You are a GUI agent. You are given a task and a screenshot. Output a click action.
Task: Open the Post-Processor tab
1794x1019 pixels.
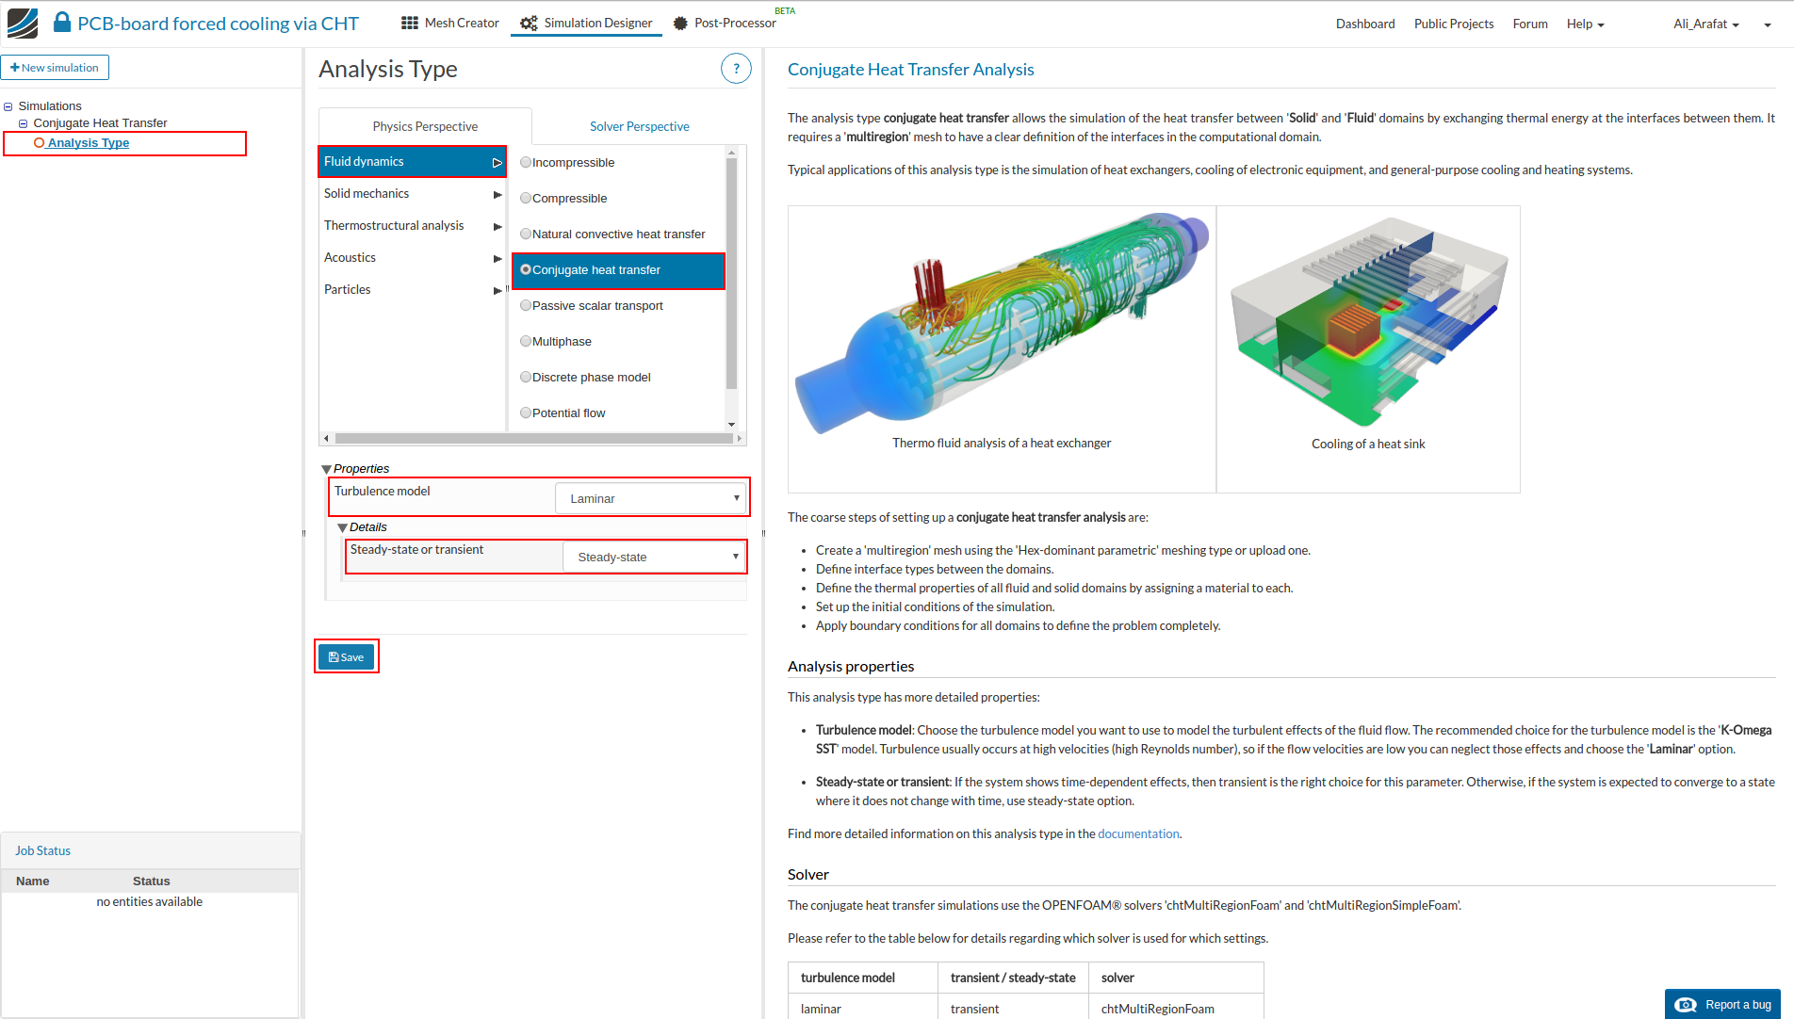[x=726, y=23]
